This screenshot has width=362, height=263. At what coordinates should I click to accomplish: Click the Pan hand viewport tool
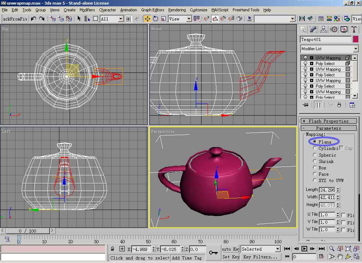click(x=340, y=257)
